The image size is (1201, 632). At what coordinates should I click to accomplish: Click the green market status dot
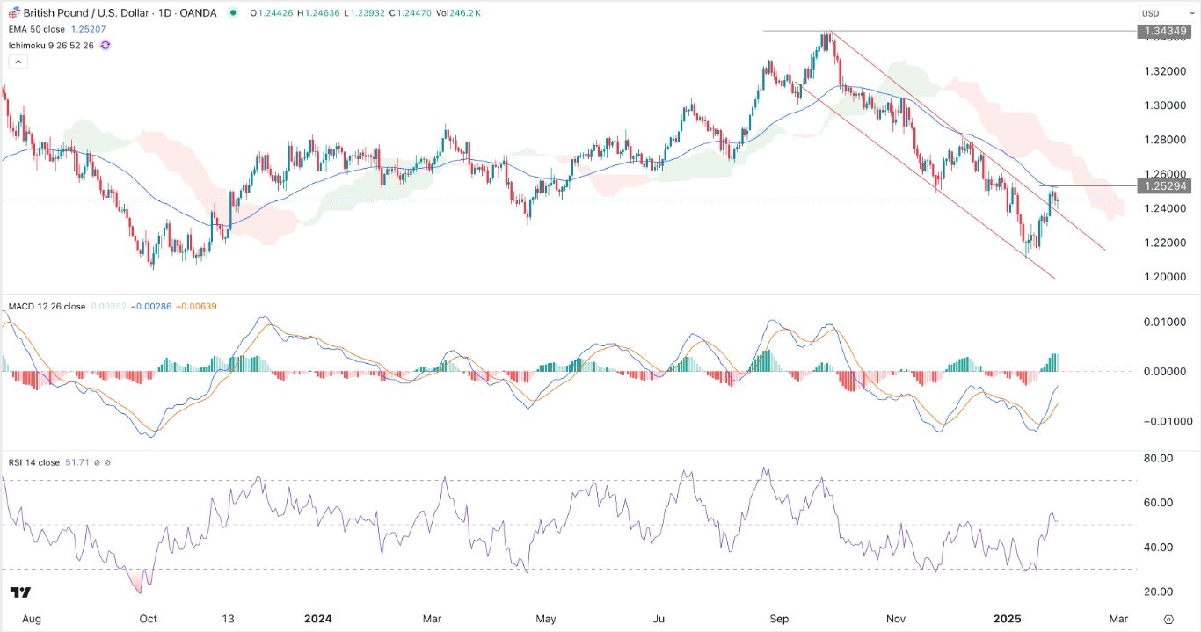(232, 12)
